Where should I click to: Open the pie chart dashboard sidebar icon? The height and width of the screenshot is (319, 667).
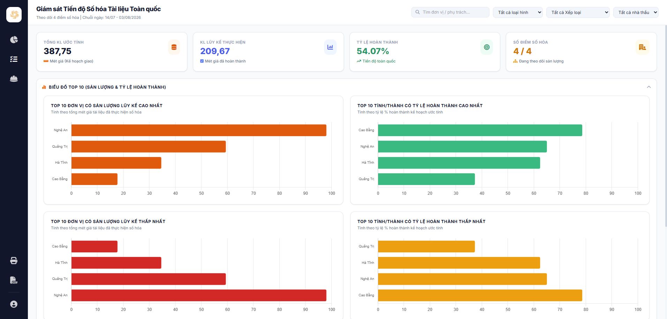14,39
